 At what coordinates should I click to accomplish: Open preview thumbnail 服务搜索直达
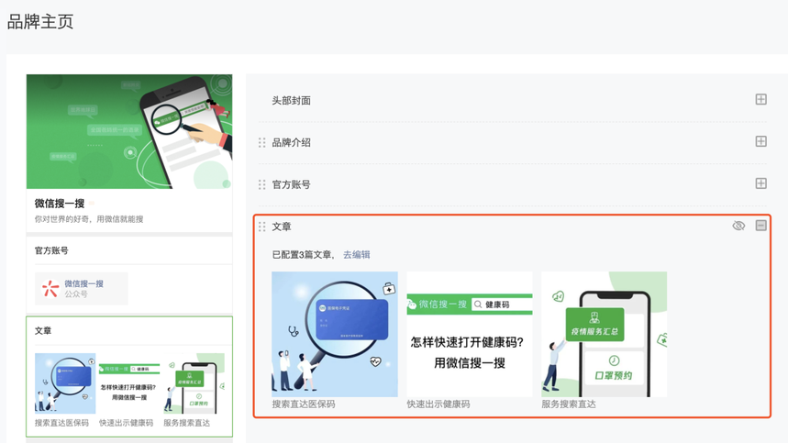194,383
